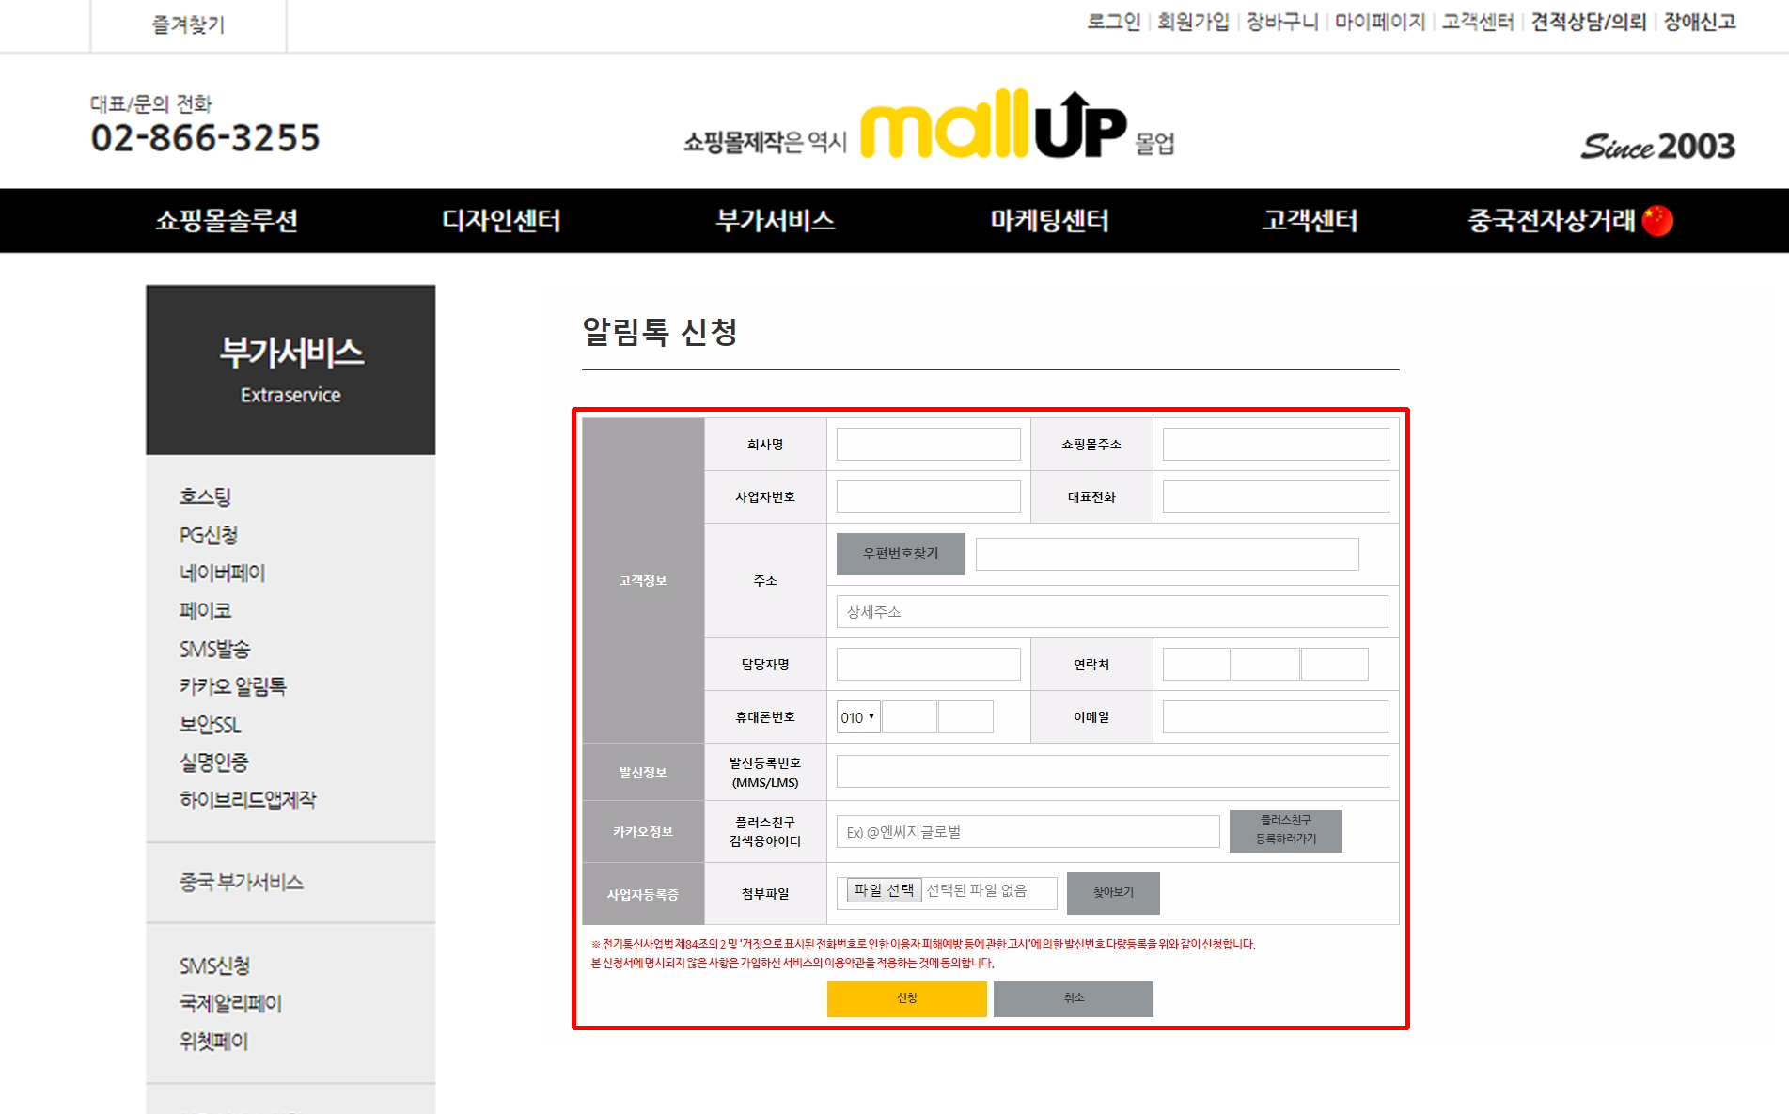Click the yellow 신청 submit button
The image size is (1789, 1114).
coord(906,998)
